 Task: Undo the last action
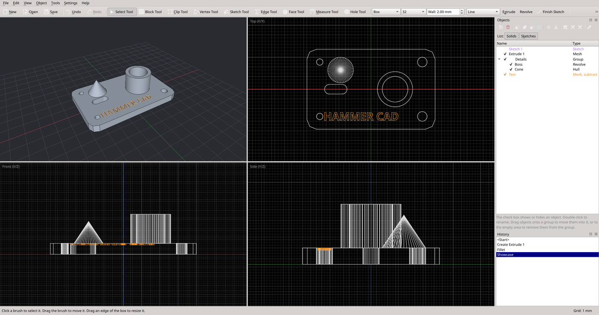coord(73,12)
